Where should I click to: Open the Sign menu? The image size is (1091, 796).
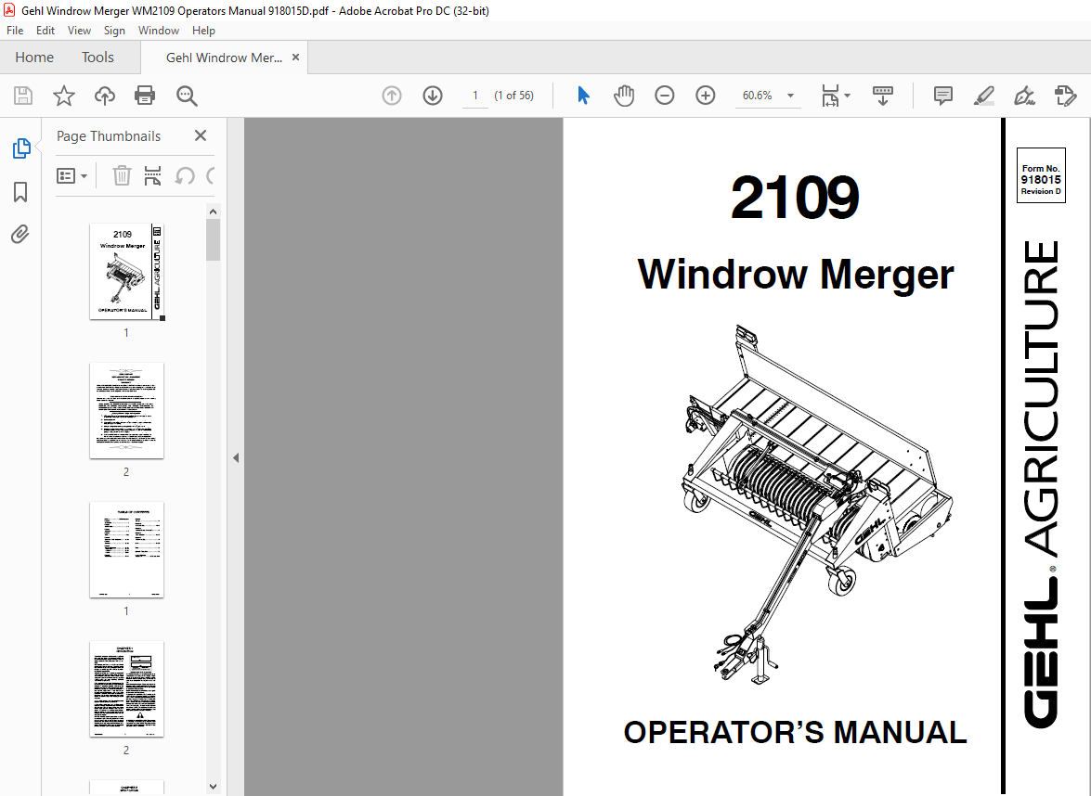point(114,31)
